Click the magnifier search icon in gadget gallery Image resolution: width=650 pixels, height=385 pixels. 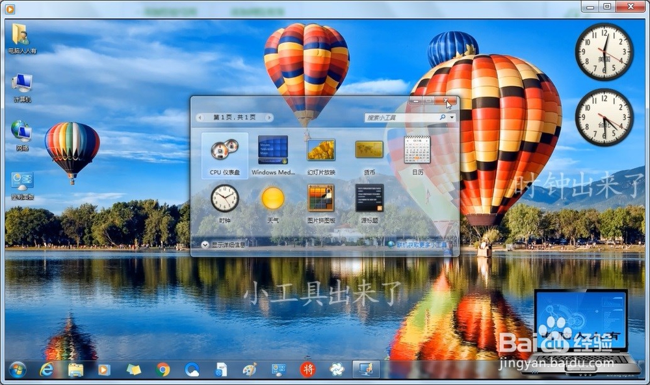443,118
